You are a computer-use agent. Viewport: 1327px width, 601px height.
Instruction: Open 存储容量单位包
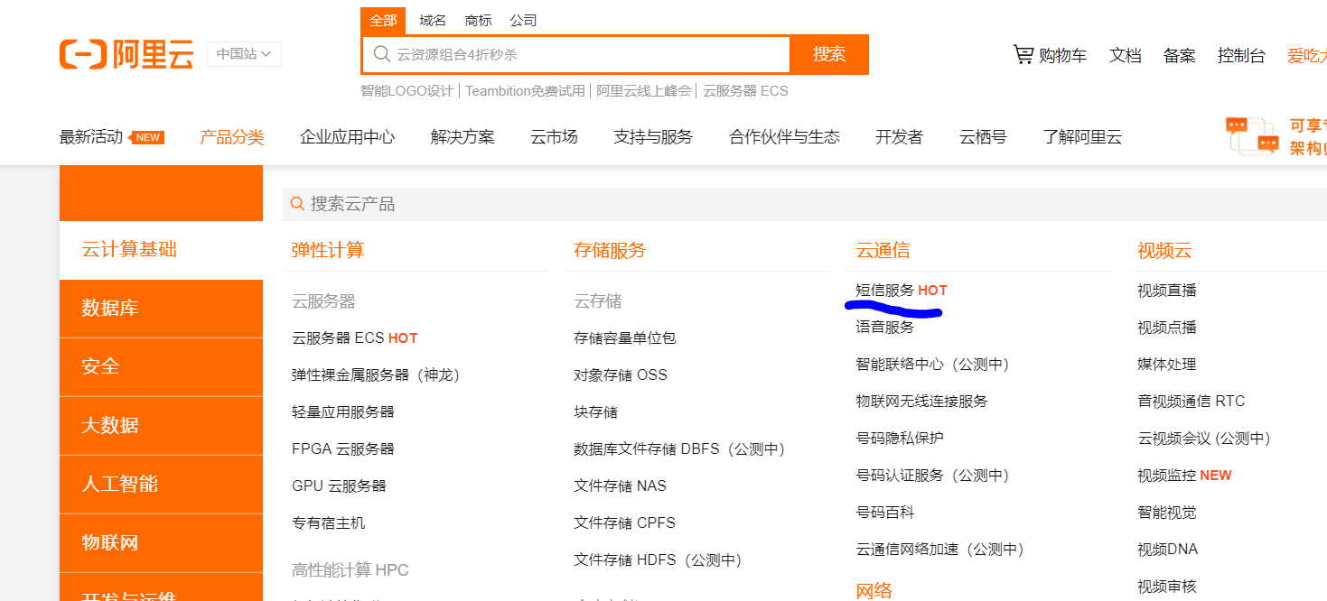pyautogui.click(x=625, y=337)
